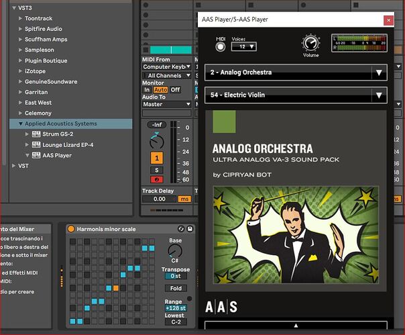Click the save preset icon on Harmonis minor scale
405x335 pixels.
(x=190, y=229)
